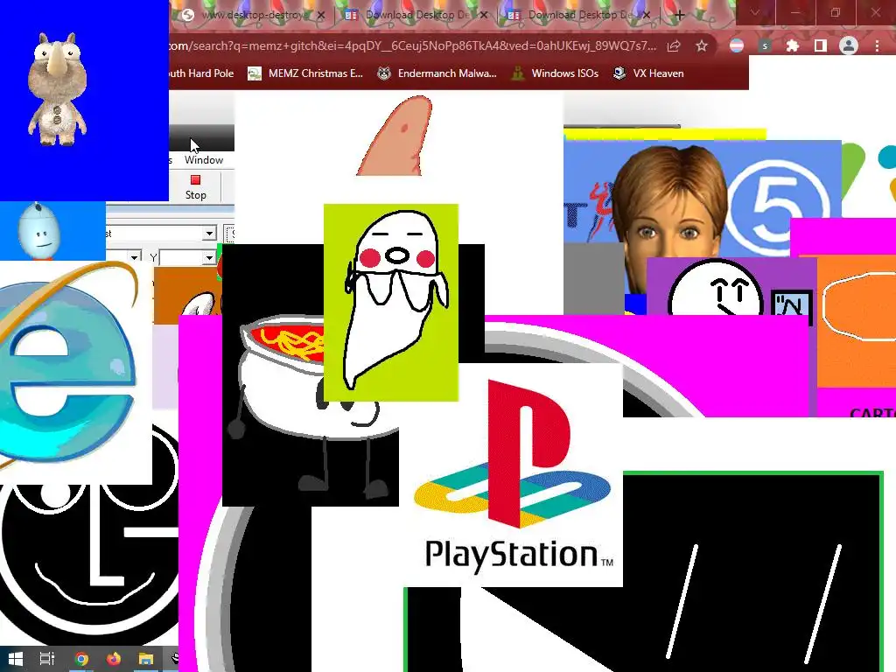Open the gray 'S' extension icon
The image size is (896, 672).
click(765, 45)
